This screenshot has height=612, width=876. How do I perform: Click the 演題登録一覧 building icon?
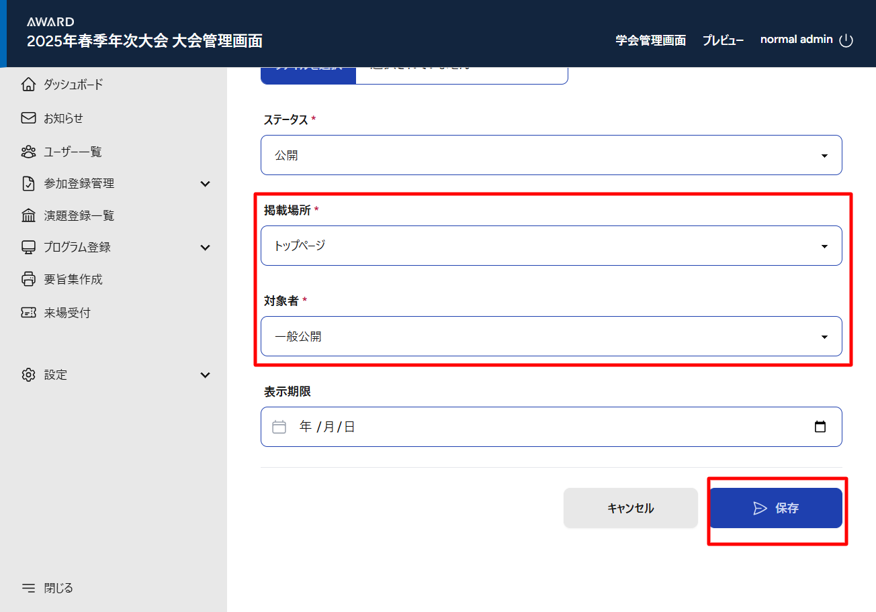(28, 215)
